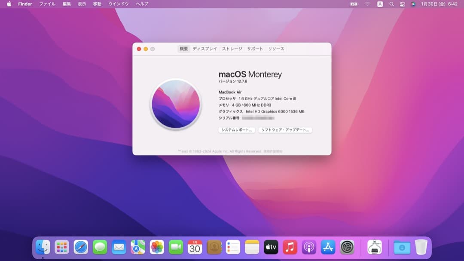Open Mail from the Dock

coord(119,247)
